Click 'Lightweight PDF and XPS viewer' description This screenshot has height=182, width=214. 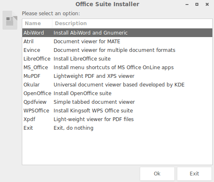pos(94,76)
